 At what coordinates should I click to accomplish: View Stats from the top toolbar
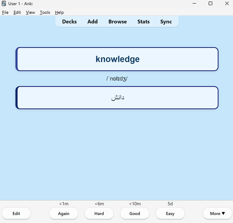click(143, 22)
